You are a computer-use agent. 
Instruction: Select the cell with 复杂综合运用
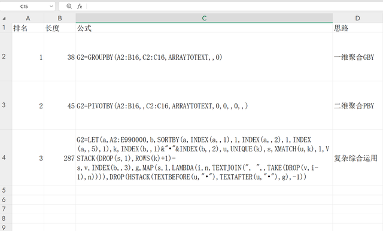(x=358, y=158)
